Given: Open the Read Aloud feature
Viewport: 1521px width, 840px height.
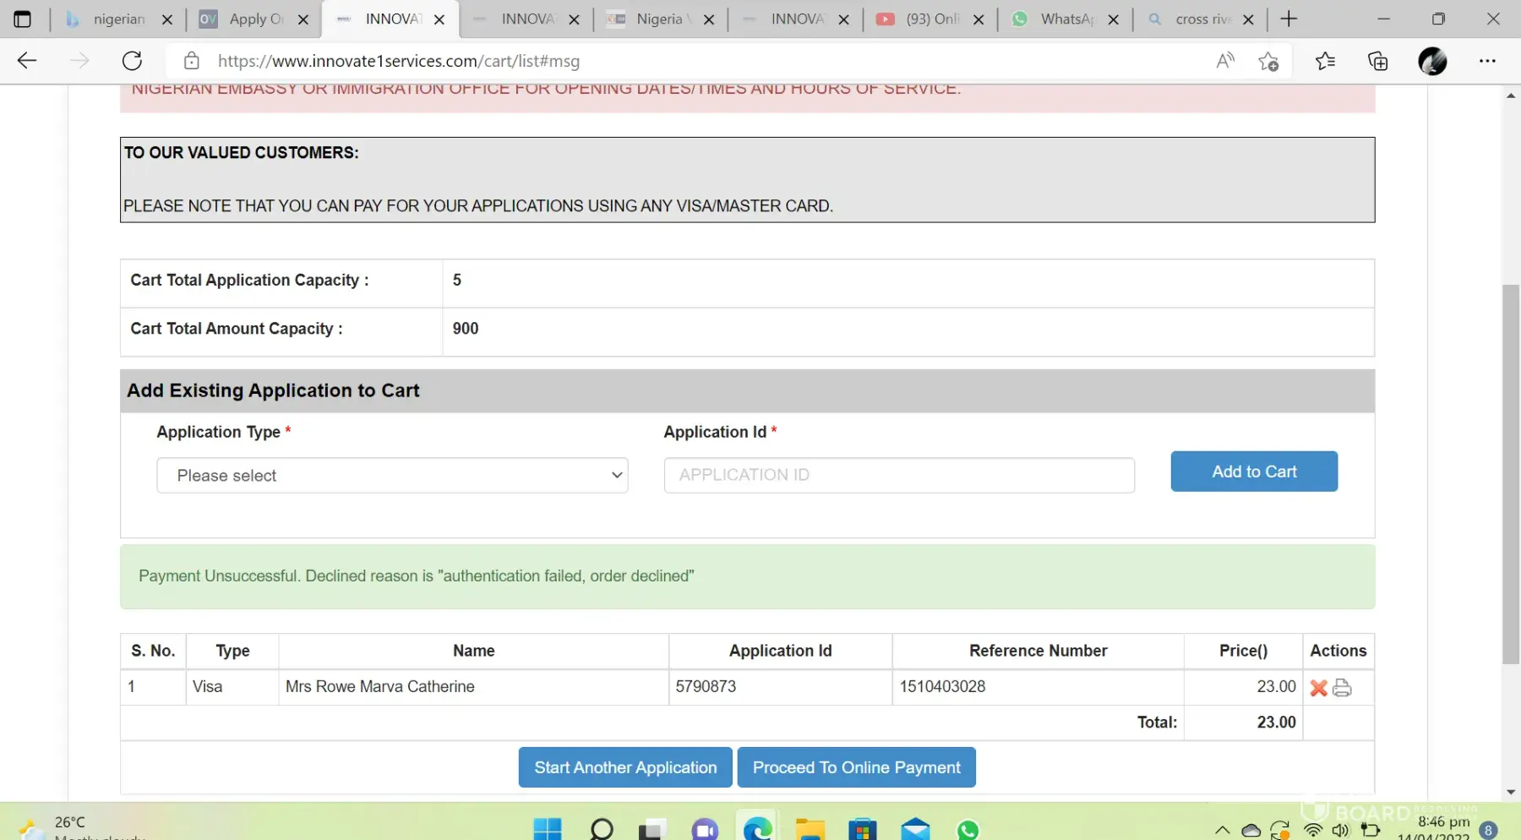Looking at the screenshot, I should click(x=1224, y=61).
